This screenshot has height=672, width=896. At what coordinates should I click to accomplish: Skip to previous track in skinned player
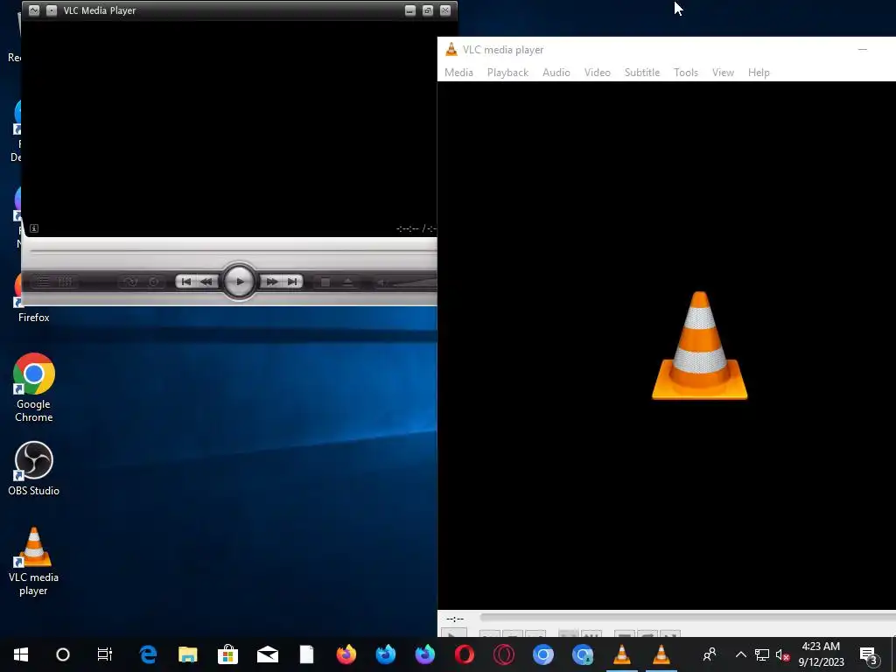click(x=185, y=282)
